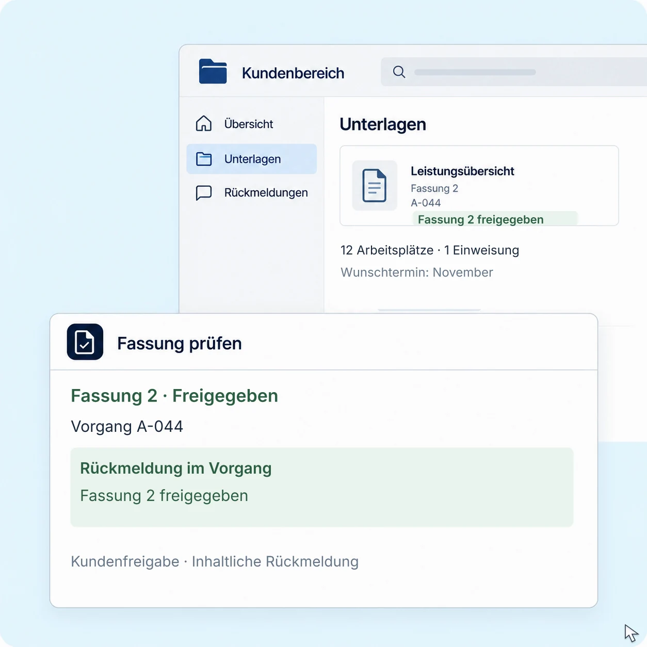The width and height of the screenshot is (647, 647).
Task: Click 'Kundenfreigabe · Inhaltliche Rückmeldung' footer text
Action: tap(215, 561)
